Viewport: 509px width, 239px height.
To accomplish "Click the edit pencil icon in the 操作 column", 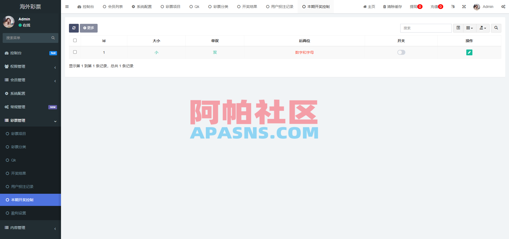I will click(469, 52).
